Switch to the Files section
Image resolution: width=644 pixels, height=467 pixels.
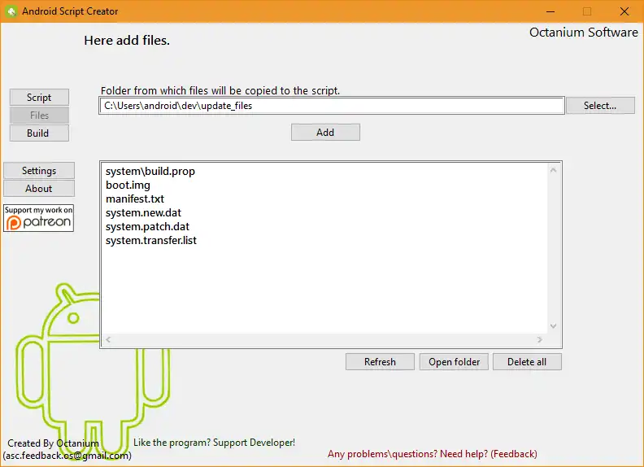tap(39, 116)
